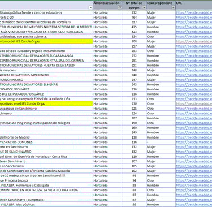
Task: Click the 'Hortaleza' cell in the 94 apoyos row
Action: coord(107,180)
